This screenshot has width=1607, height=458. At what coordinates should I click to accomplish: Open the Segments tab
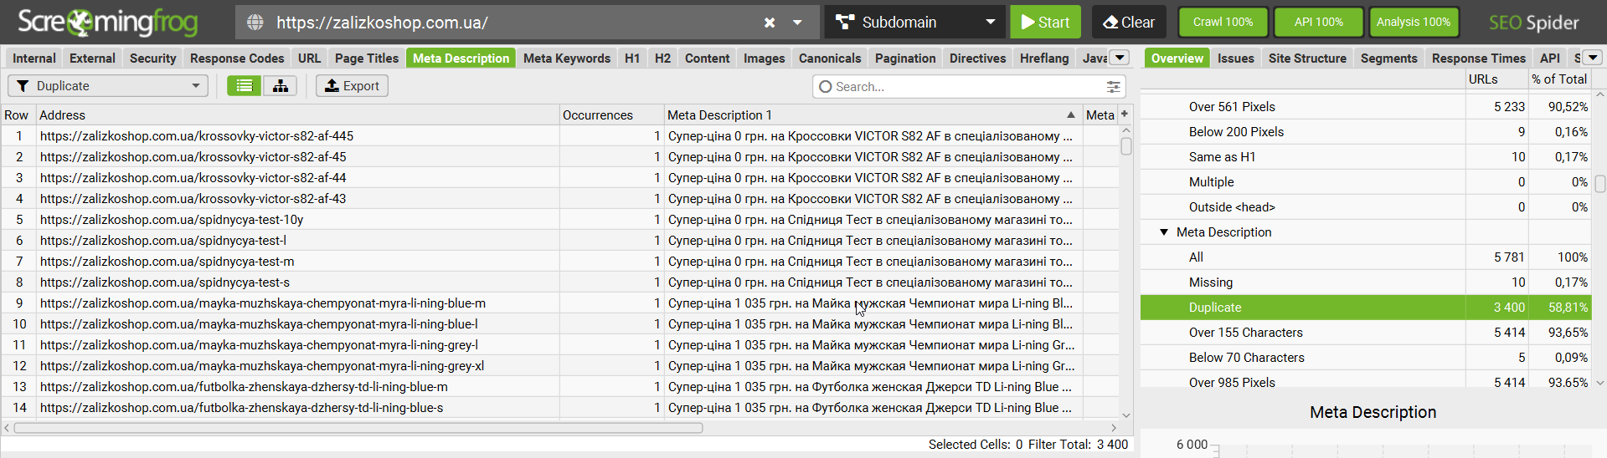(1388, 58)
